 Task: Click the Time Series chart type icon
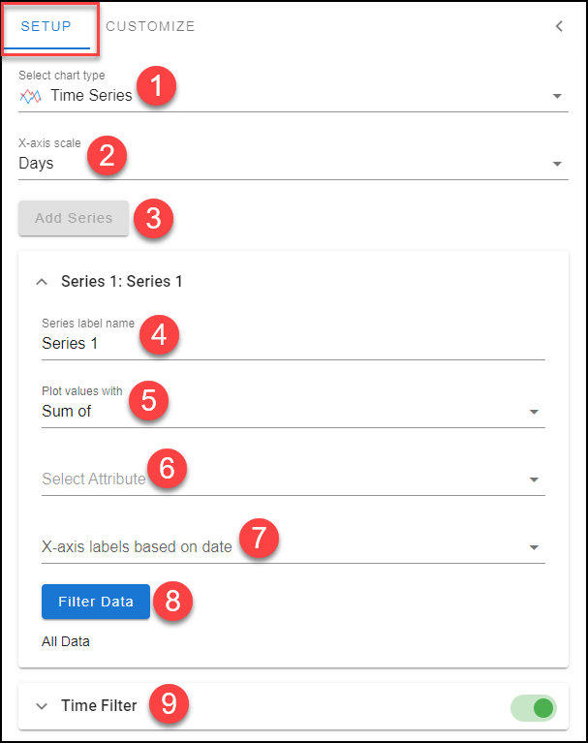pyautogui.click(x=30, y=96)
